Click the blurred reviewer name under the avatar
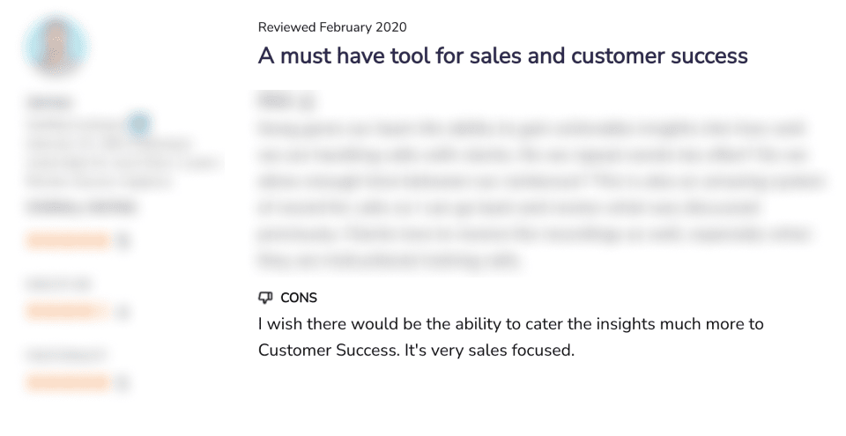 (x=49, y=102)
